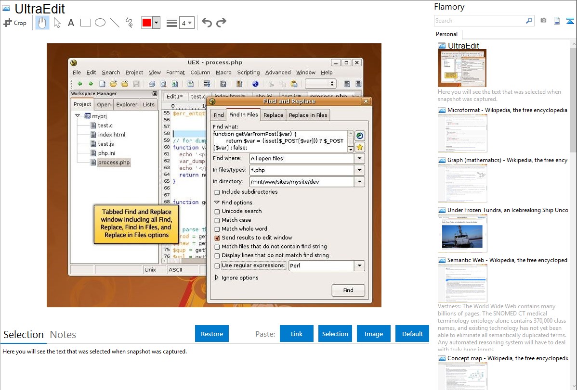The image size is (577, 390).
Task: Select the rectangle drawing tool
Action: [86, 23]
